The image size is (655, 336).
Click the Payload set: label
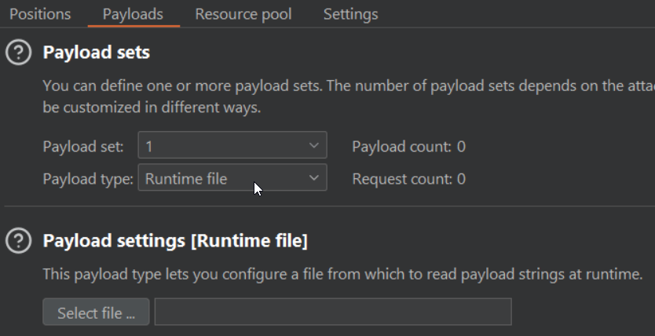pos(83,147)
